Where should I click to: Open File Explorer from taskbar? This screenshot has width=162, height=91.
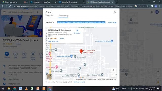pos(9,89)
